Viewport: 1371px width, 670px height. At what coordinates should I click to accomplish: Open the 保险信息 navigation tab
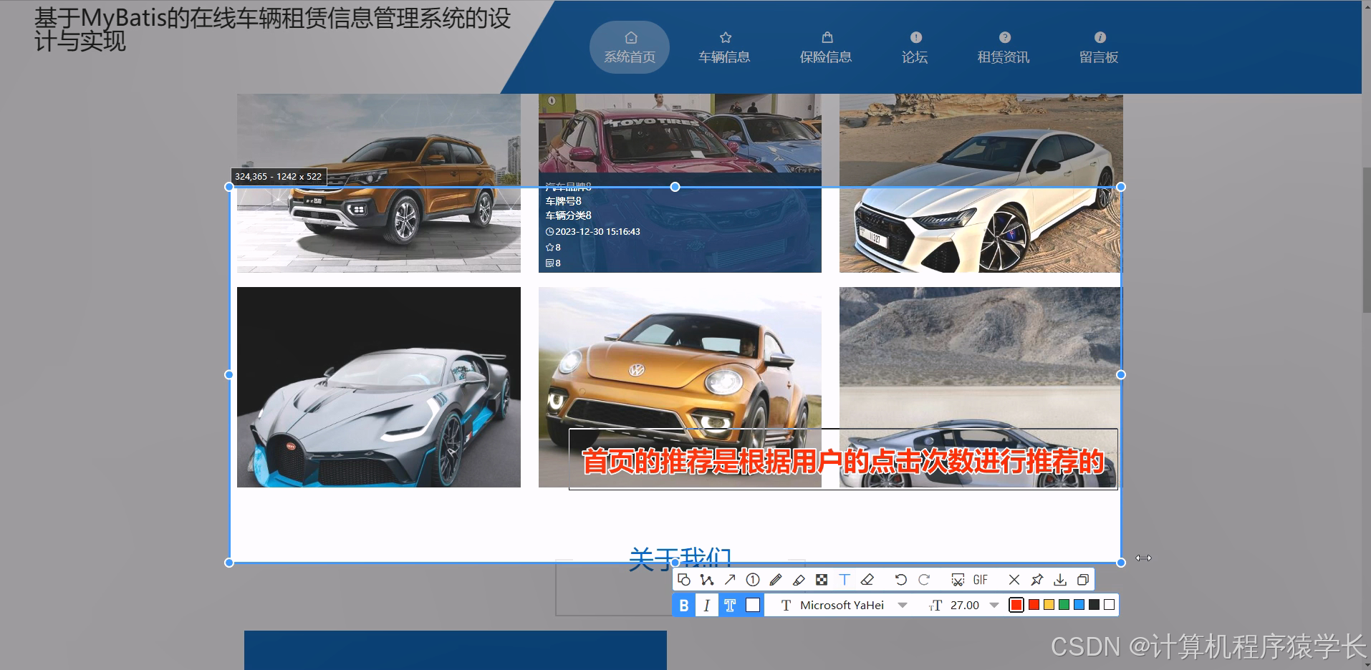click(826, 47)
